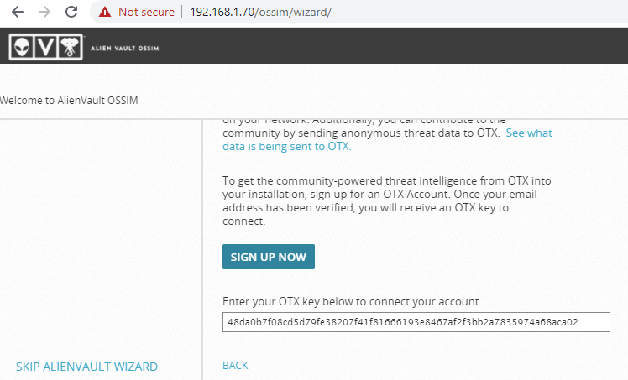The height and width of the screenshot is (380, 628).
Task: Click the Welcome to AlienVault OSSIM heading
Action: pos(69,101)
